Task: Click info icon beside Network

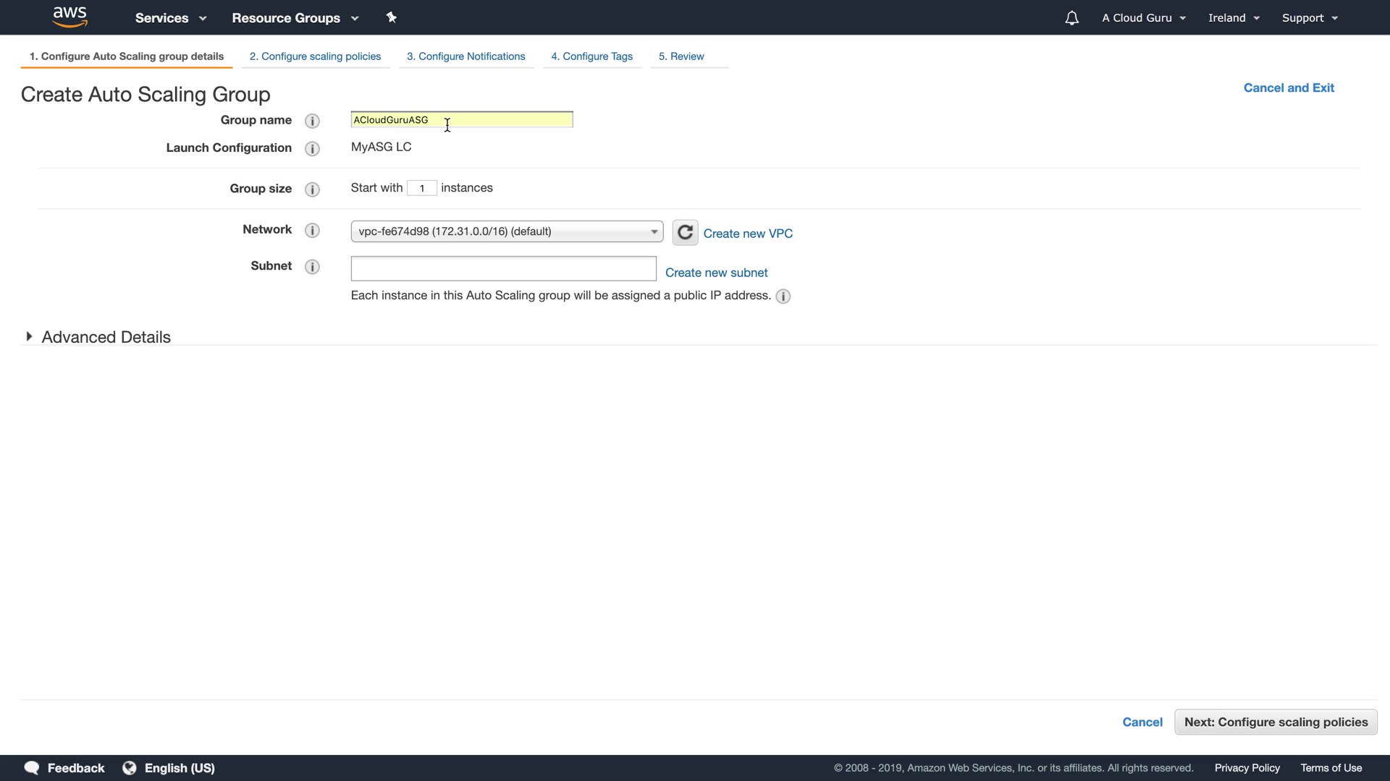Action: [312, 230]
